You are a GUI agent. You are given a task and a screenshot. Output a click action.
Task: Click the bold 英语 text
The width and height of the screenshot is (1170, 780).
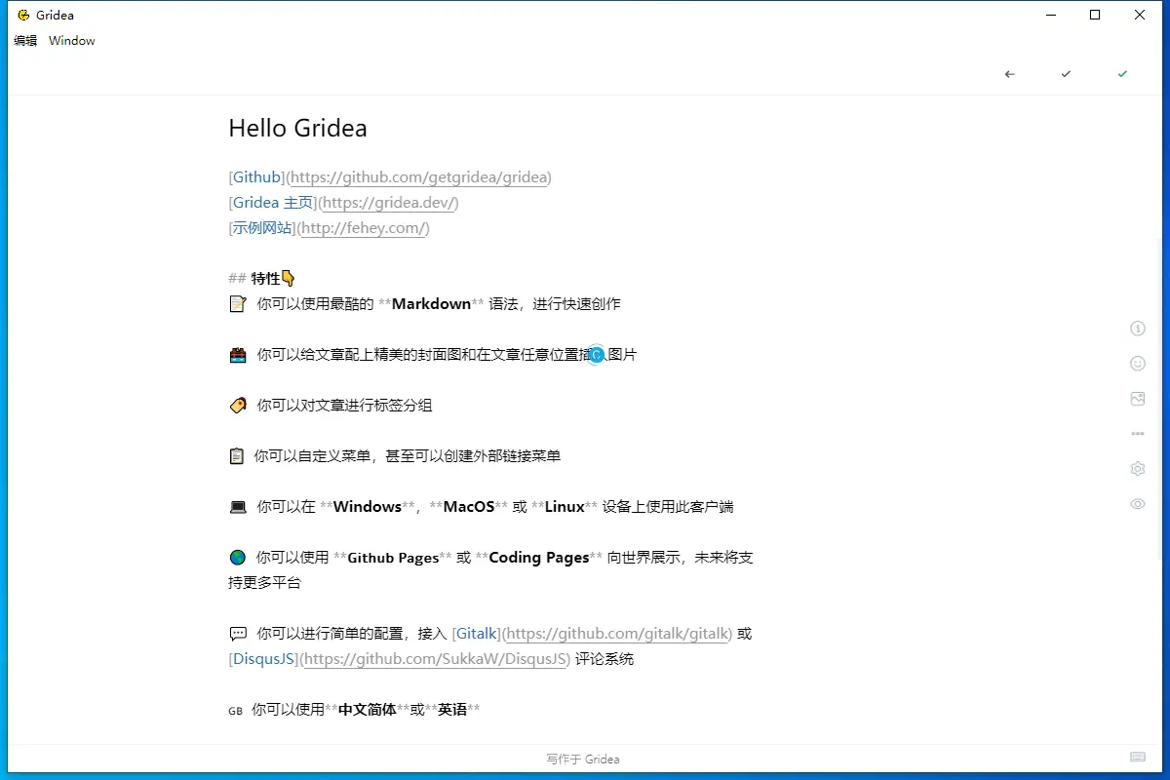click(x=452, y=710)
